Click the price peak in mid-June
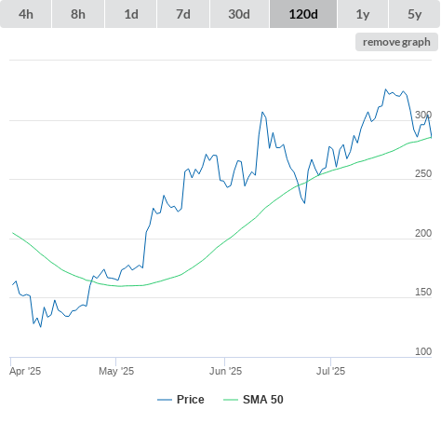 pyautogui.click(x=262, y=112)
